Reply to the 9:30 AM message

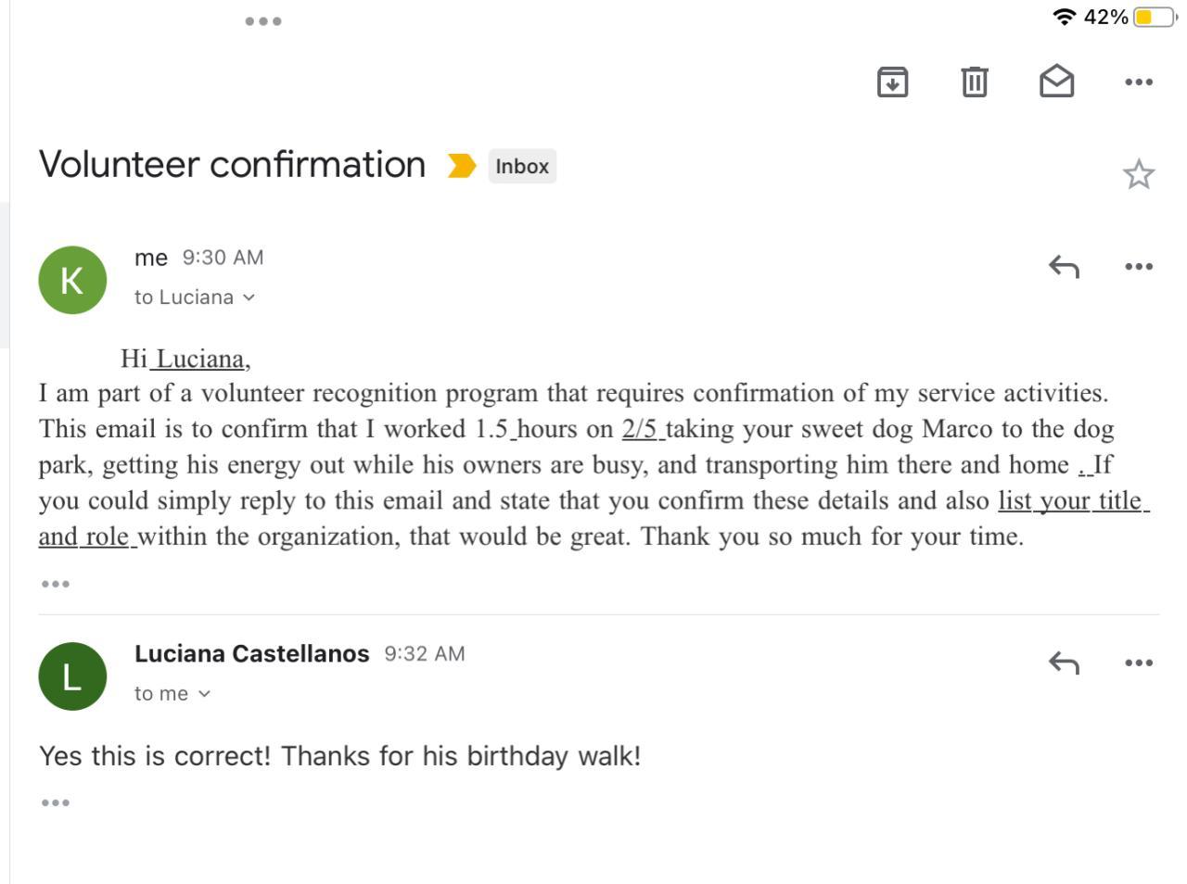tap(1064, 267)
